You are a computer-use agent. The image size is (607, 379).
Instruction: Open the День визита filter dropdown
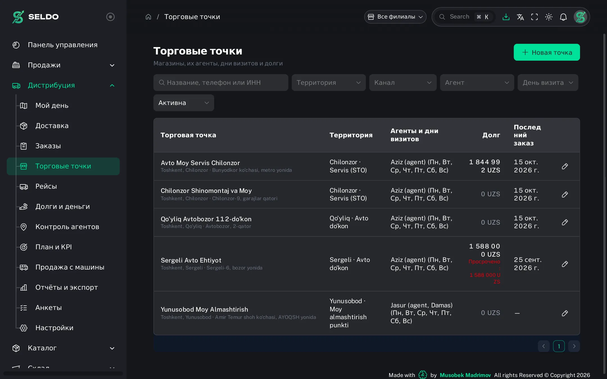click(548, 83)
